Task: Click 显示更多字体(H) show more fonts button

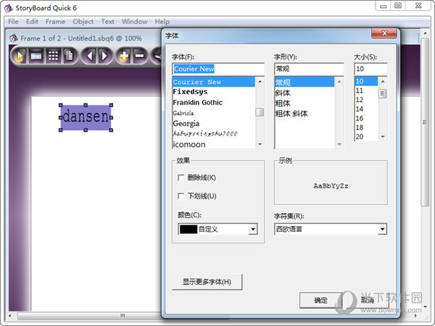Action: pos(207,282)
